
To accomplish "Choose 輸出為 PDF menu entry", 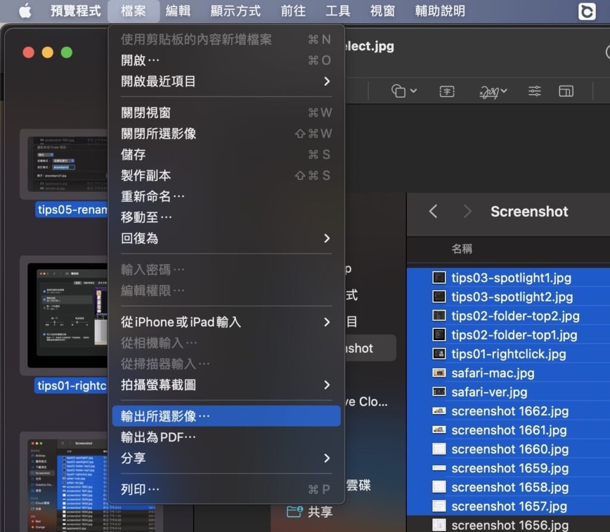I will pyautogui.click(x=226, y=437).
